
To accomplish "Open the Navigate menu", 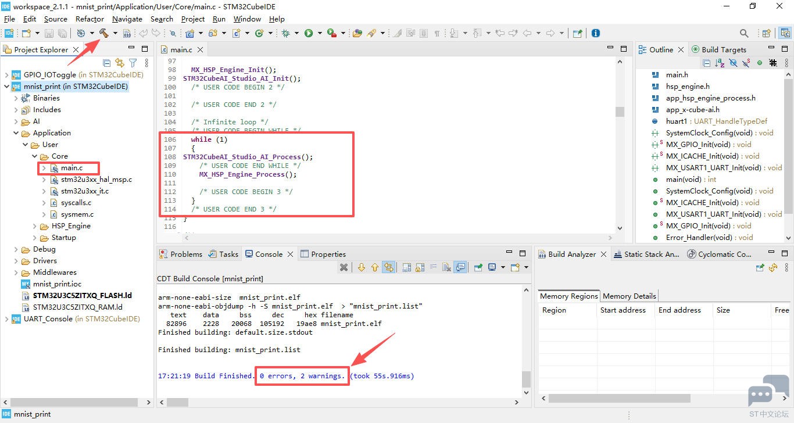I will tap(127, 19).
